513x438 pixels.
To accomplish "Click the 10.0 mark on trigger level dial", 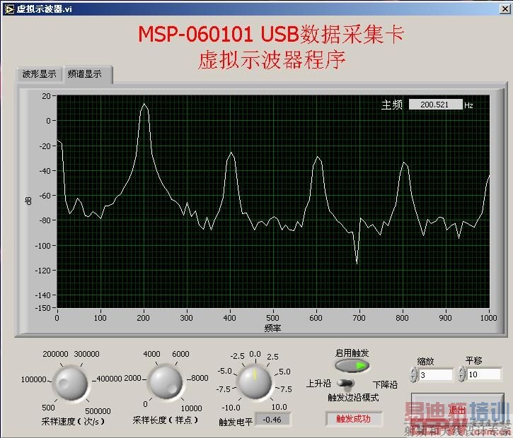I will [x=279, y=407].
